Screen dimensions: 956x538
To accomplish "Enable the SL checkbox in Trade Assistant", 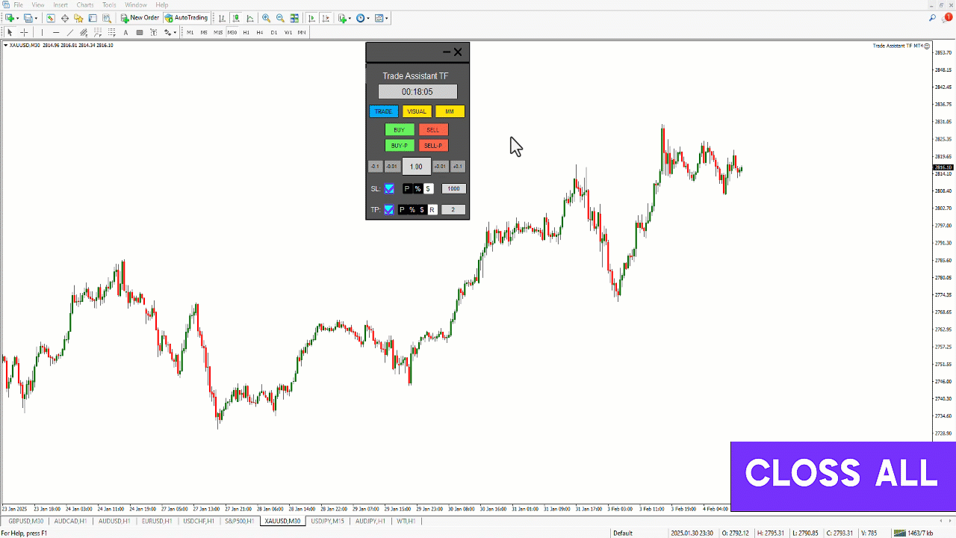I will (389, 188).
